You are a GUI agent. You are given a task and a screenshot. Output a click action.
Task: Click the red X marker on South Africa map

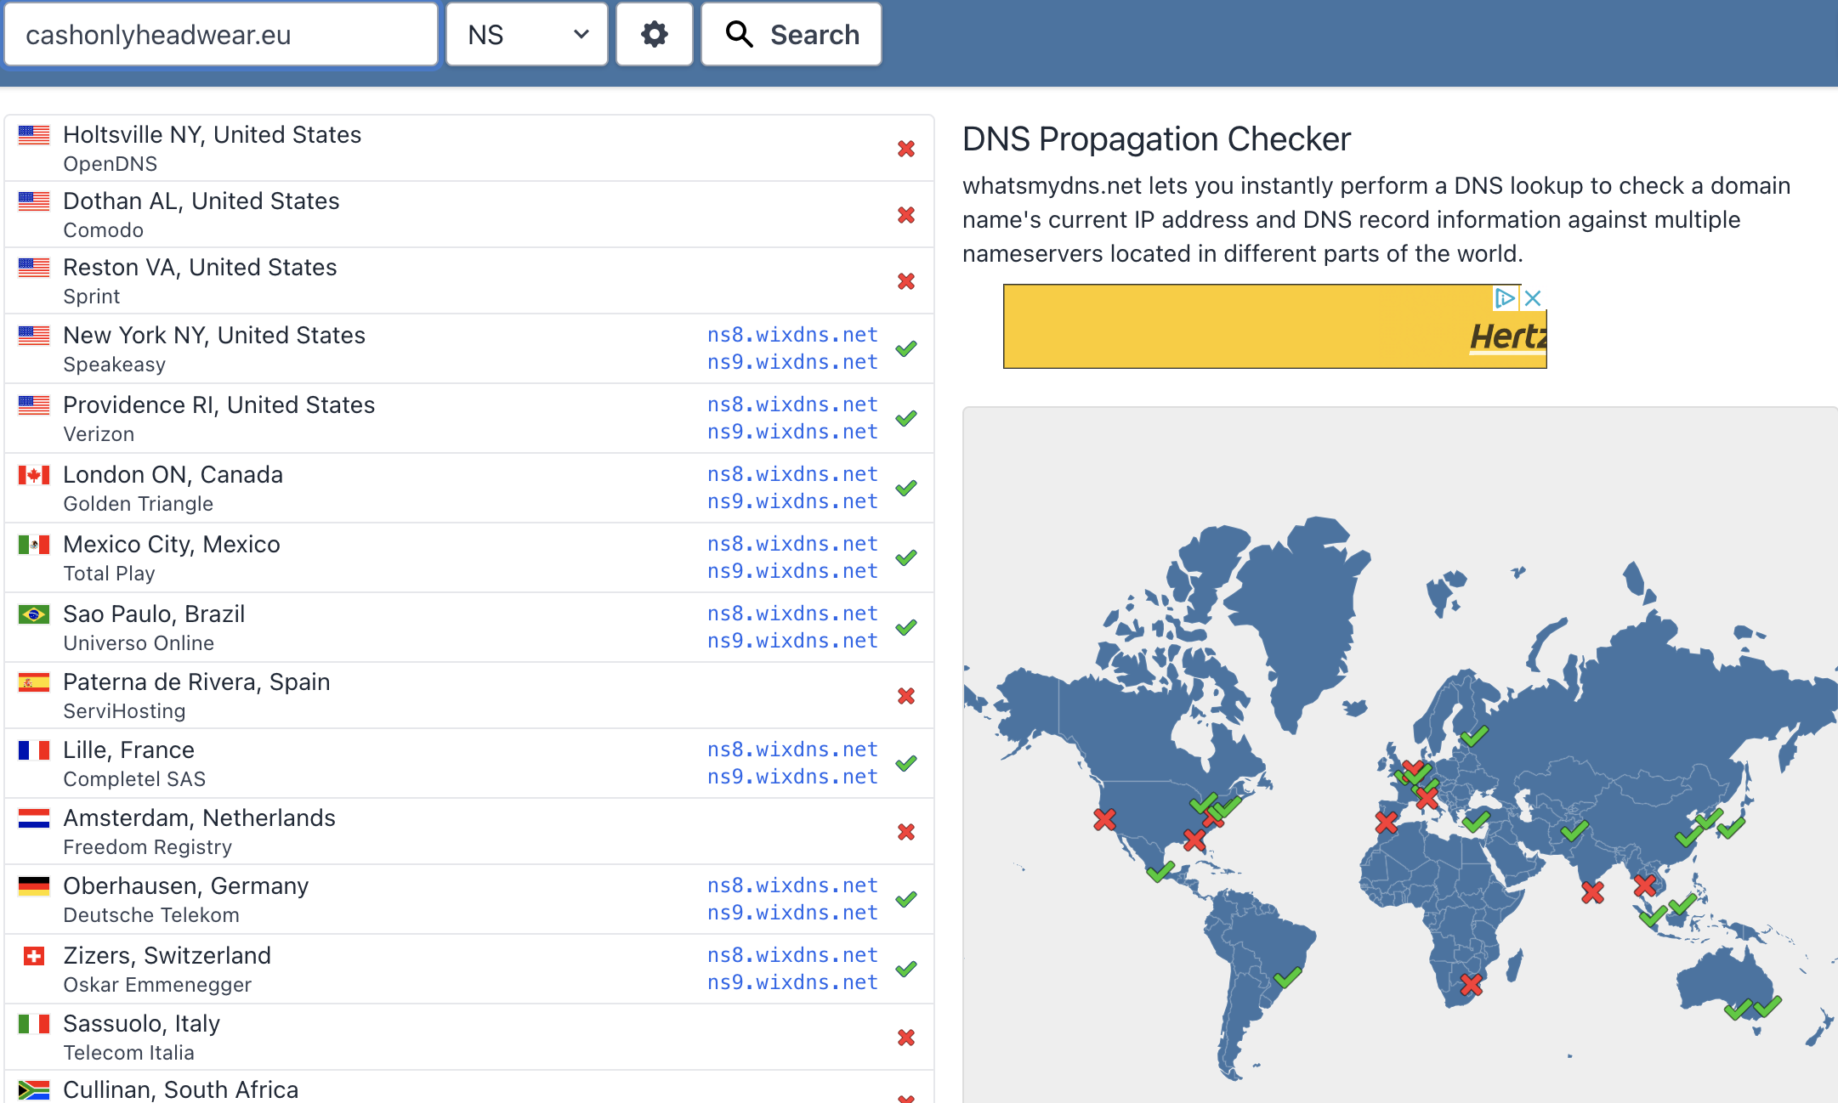click(1471, 985)
